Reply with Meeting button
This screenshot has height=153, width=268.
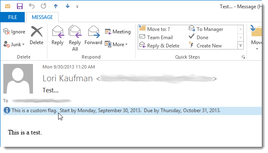118,32
